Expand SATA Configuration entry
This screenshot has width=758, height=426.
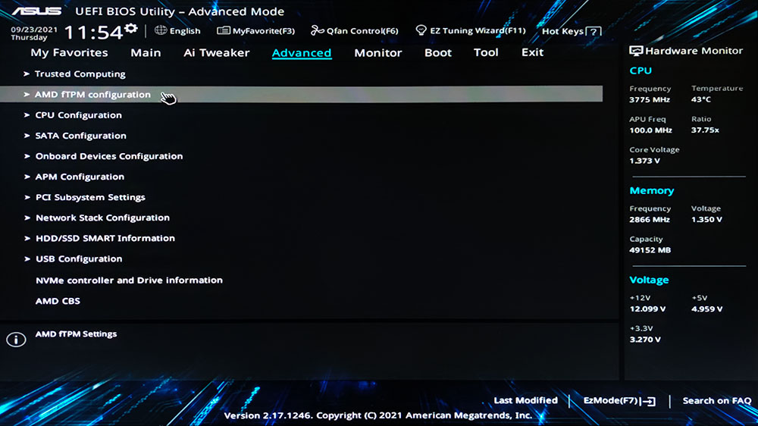pyautogui.click(x=80, y=136)
